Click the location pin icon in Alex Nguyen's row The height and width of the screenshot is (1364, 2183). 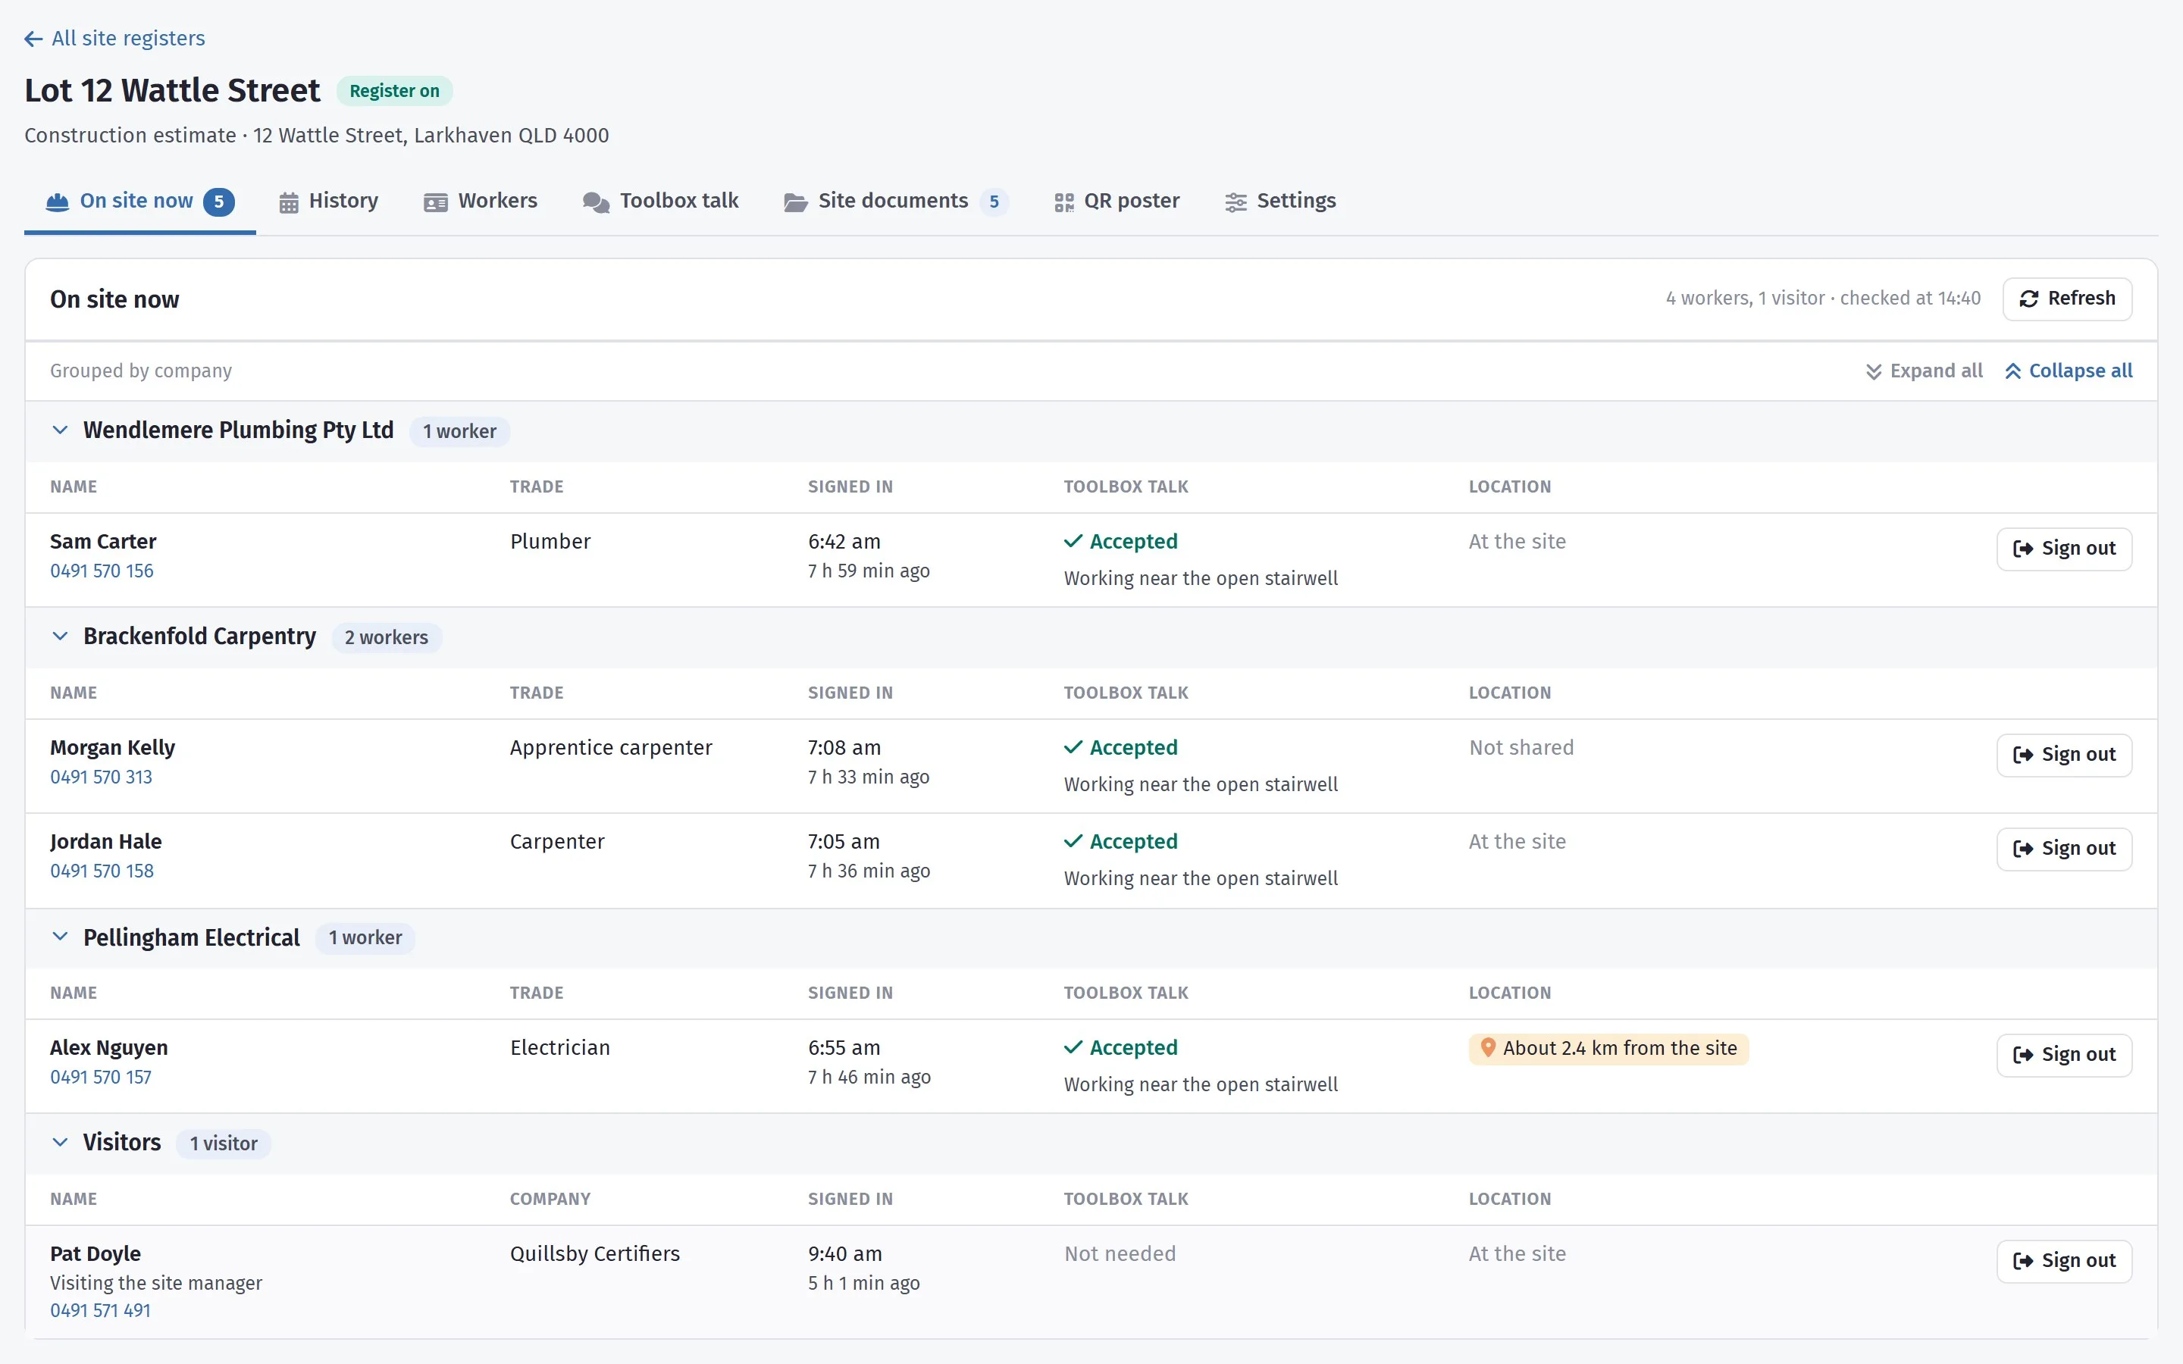pyautogui.click(x=1489, y=1047)
